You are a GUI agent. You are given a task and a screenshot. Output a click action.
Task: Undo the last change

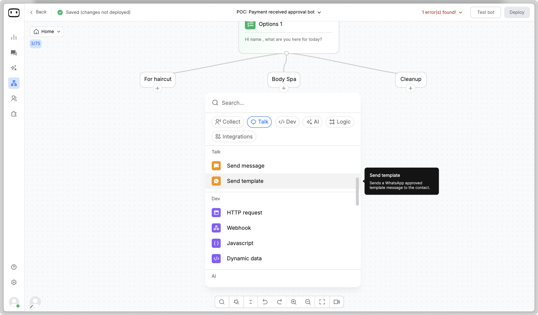tap(265, 302)
